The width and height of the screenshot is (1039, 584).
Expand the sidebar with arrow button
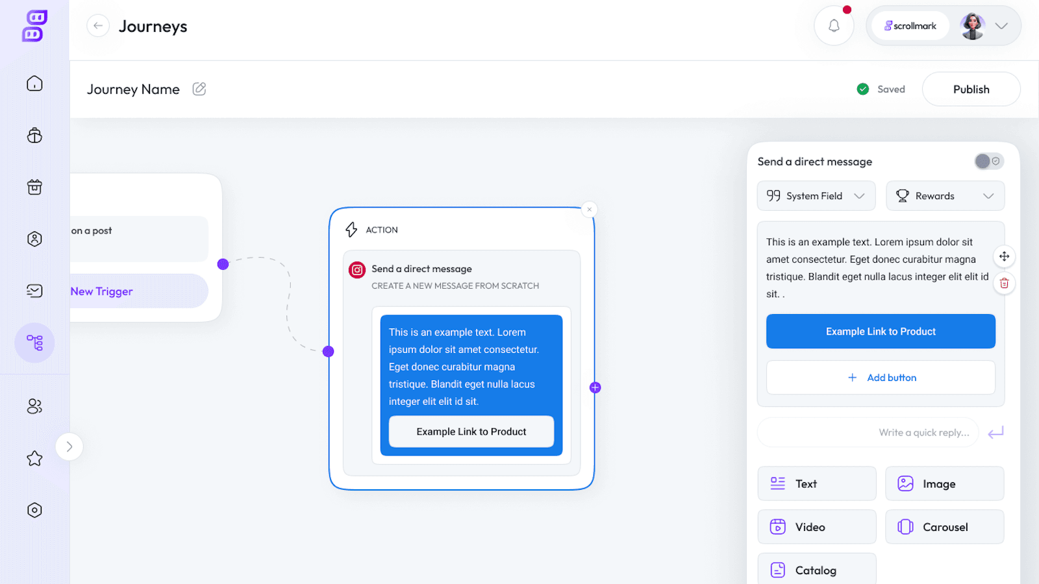point(69,446)
